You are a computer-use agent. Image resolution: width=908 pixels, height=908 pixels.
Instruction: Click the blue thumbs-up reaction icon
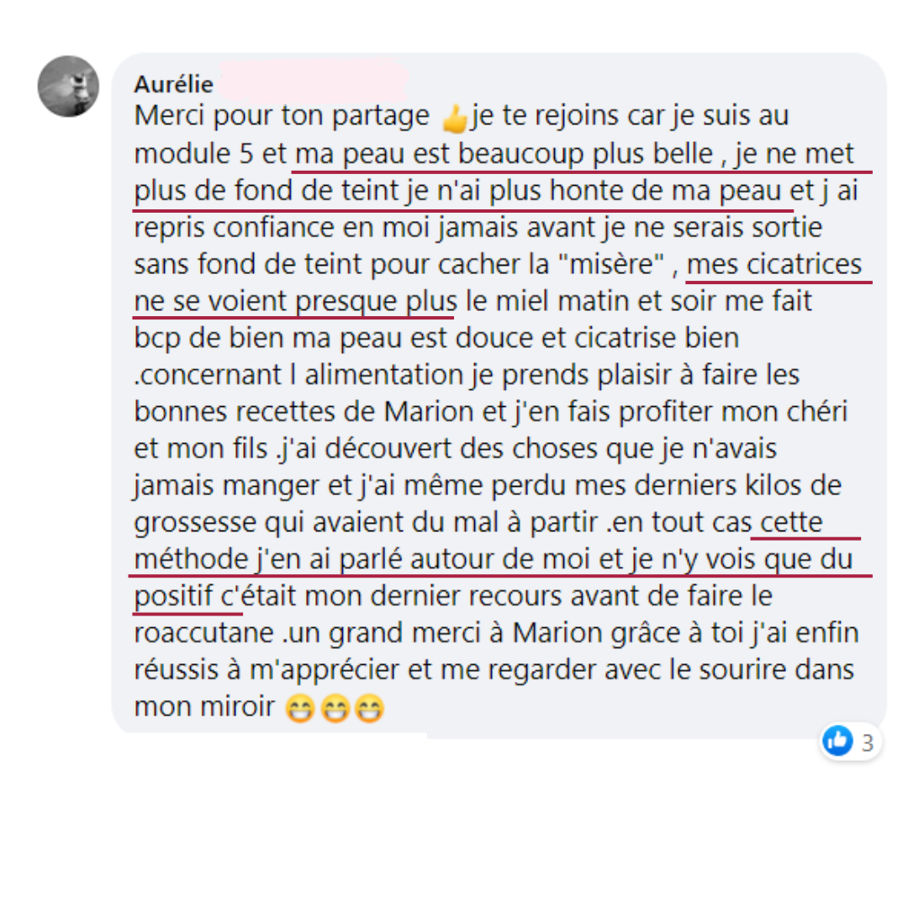click(838, 741)
